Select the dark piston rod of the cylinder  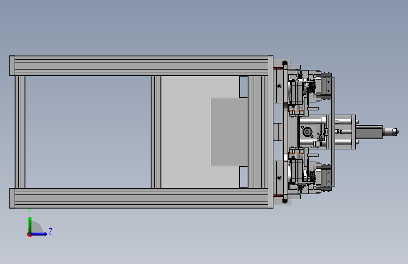click(369, 132)
